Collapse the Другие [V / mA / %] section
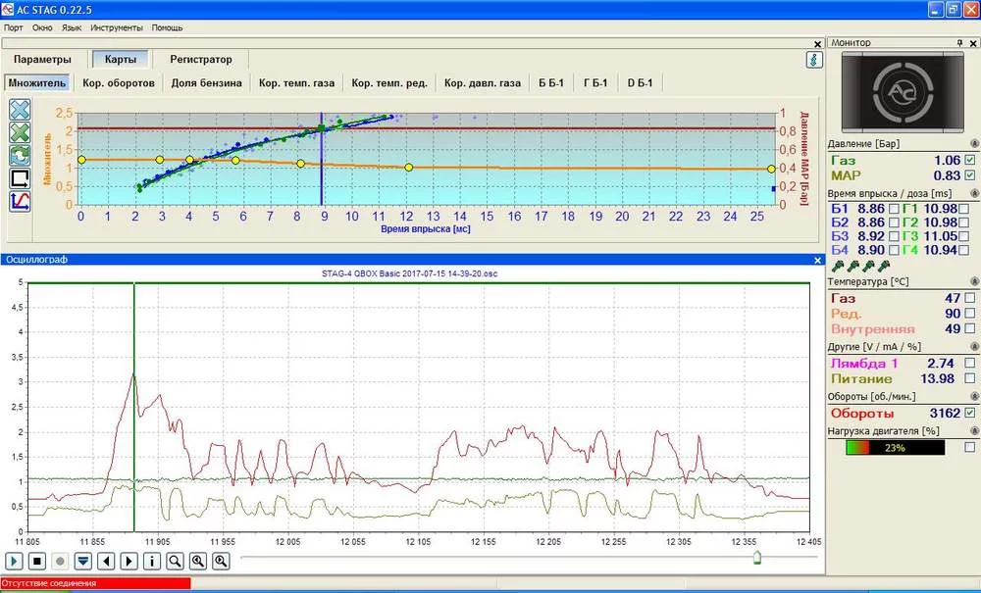 973,347
